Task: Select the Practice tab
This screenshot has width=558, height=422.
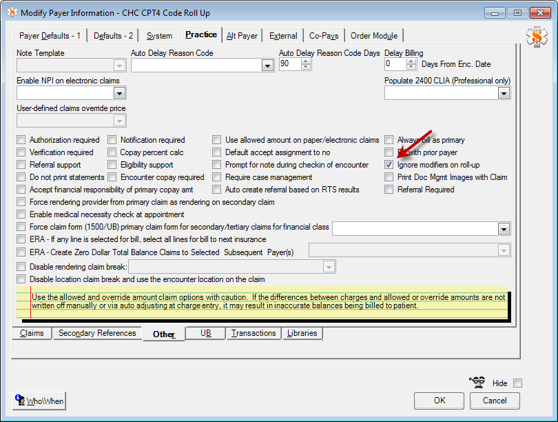Action: [200, 34]
